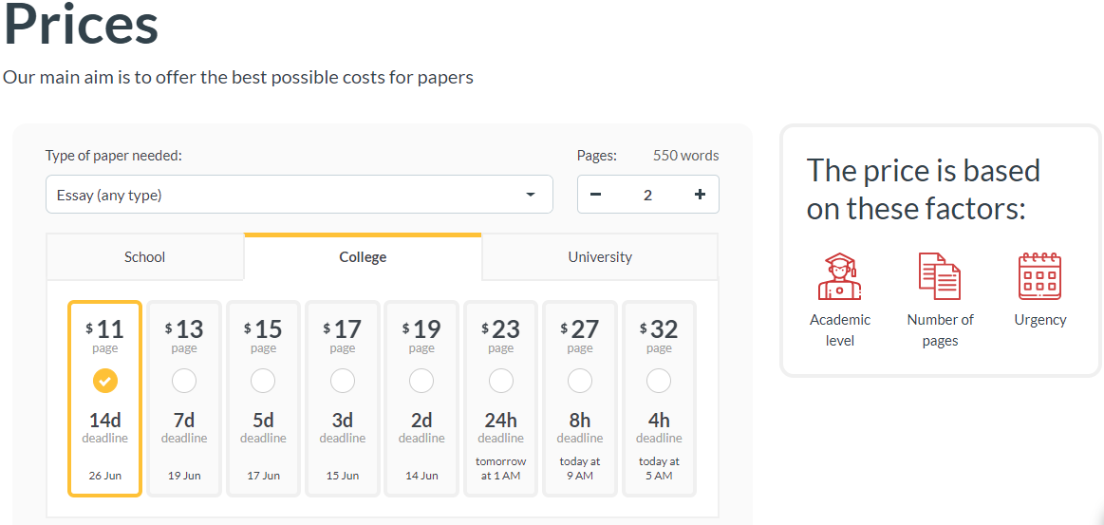
Task: Switch to the University tab
Action: coord(600,257)
